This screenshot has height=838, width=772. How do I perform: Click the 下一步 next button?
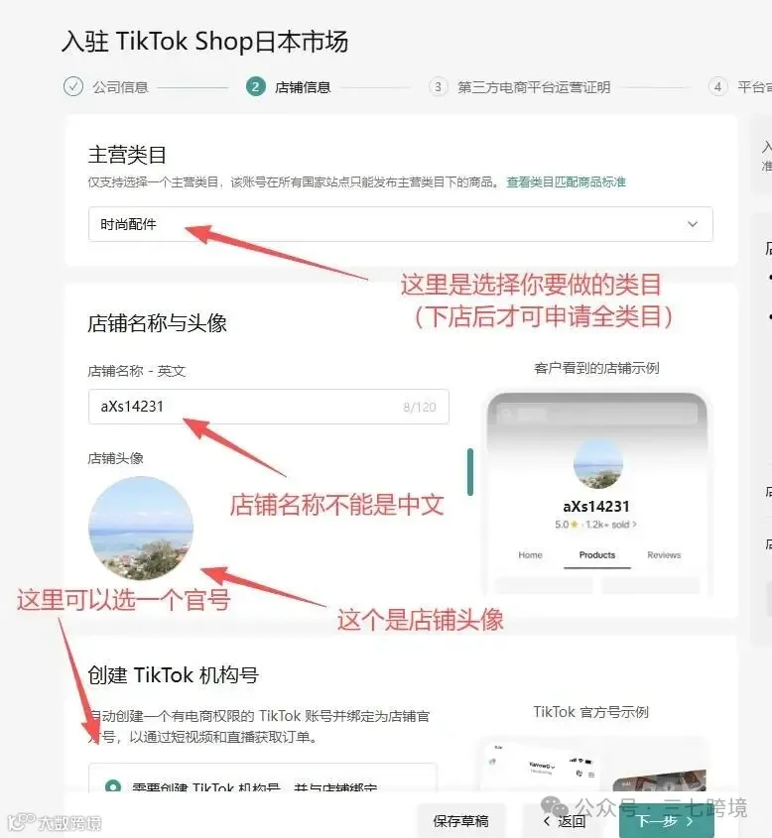click(x=666, y=821)
